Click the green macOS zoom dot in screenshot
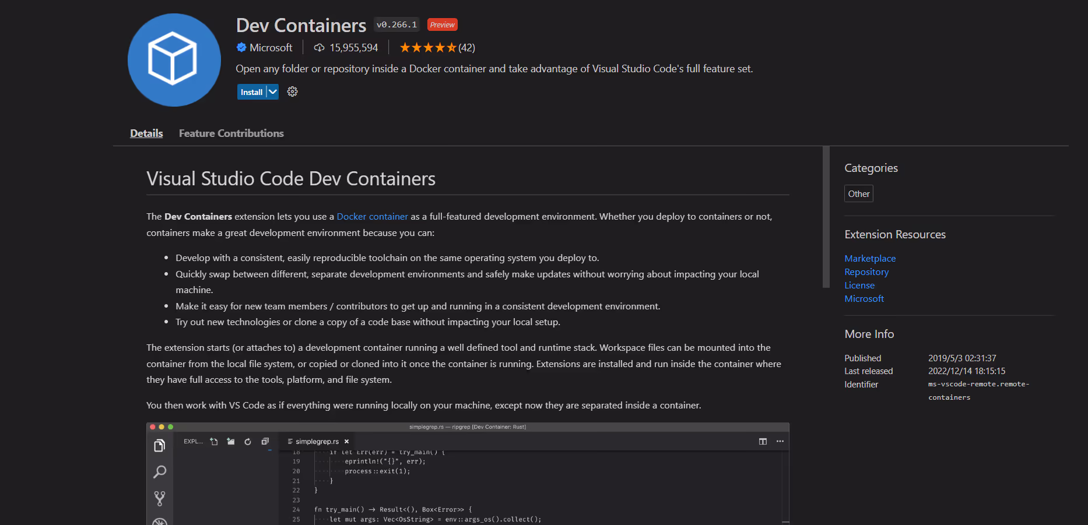This screenshot has height=525, width=1088. [170, 427]
